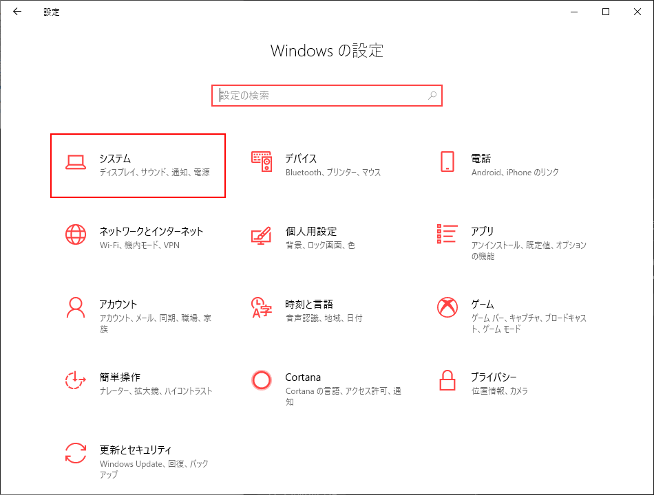Open the ネットワークとインターネット globe icon

click(76, 234)
